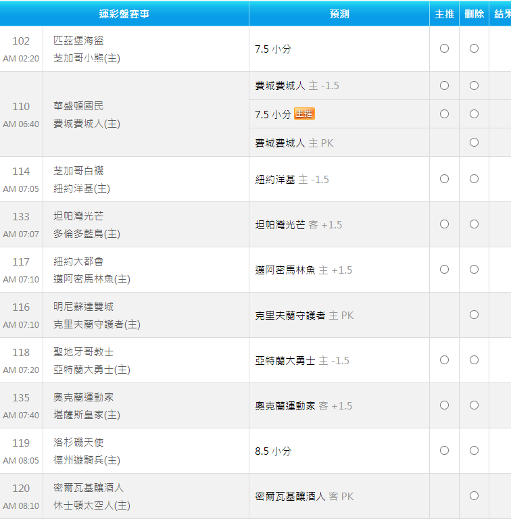Screen dimensions: 511x521
Task: Click team name 明尼蘇達雙城
Action: (83, 307)
